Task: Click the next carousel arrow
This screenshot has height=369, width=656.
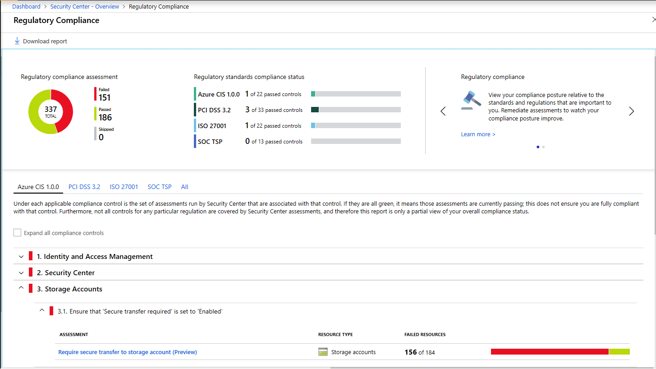Action: [x=631, y=111]
